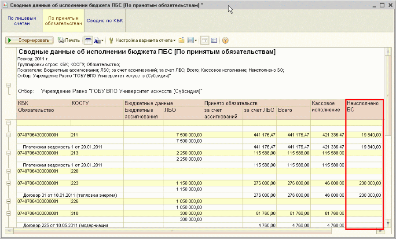This screenshot has width=396, height=239.
Task: Open Настройка варианта отчета dropdown
Action: click(x=144, y=40)
